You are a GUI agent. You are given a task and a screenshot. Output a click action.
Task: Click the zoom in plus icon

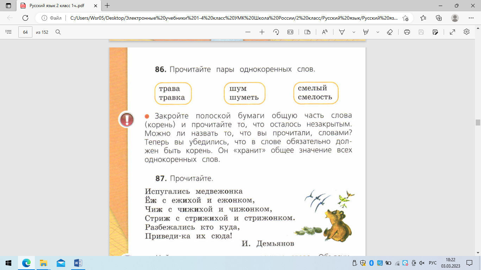[262, 32]
